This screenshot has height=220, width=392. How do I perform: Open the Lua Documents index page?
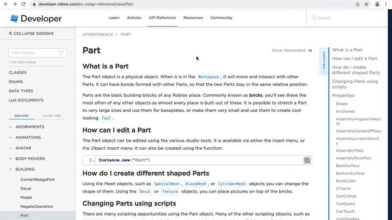point(26,100)
